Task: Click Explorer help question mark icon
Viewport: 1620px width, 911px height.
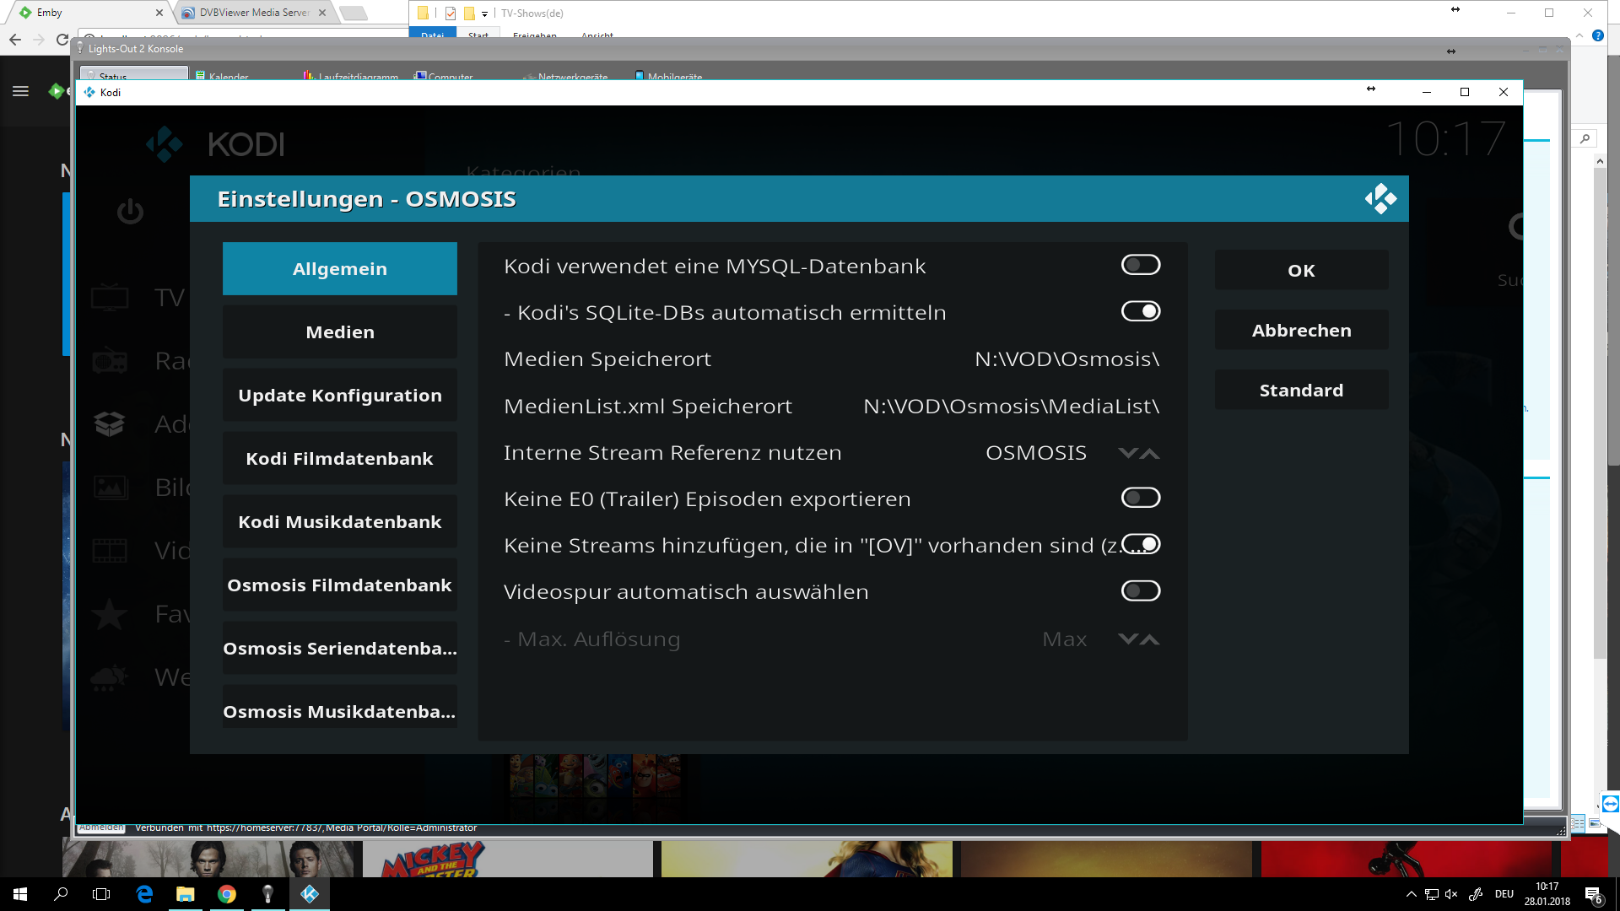Action: [x=1597, y=35]
